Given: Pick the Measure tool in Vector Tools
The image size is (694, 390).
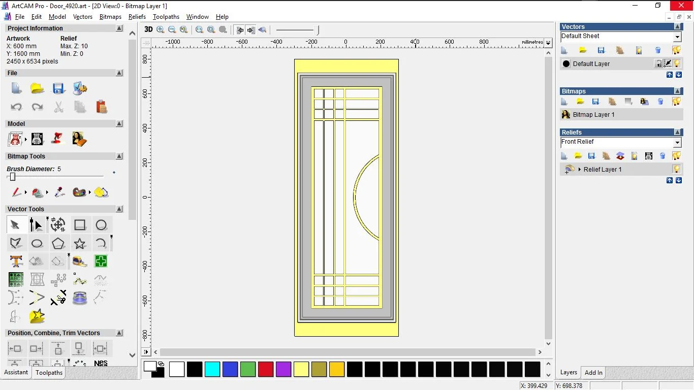Looking at the screenshot, I should (x=80, y=261).
